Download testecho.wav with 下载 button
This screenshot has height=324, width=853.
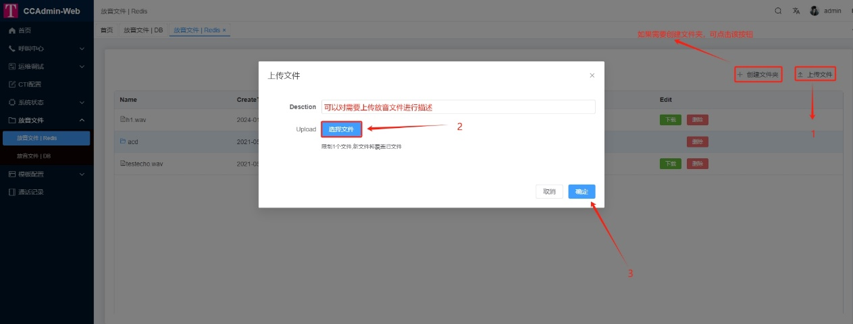pyautogui.click(x=670, y=164)
